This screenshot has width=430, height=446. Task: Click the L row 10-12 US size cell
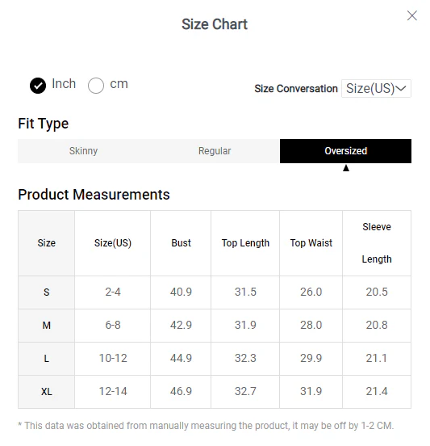pos(113,359)
